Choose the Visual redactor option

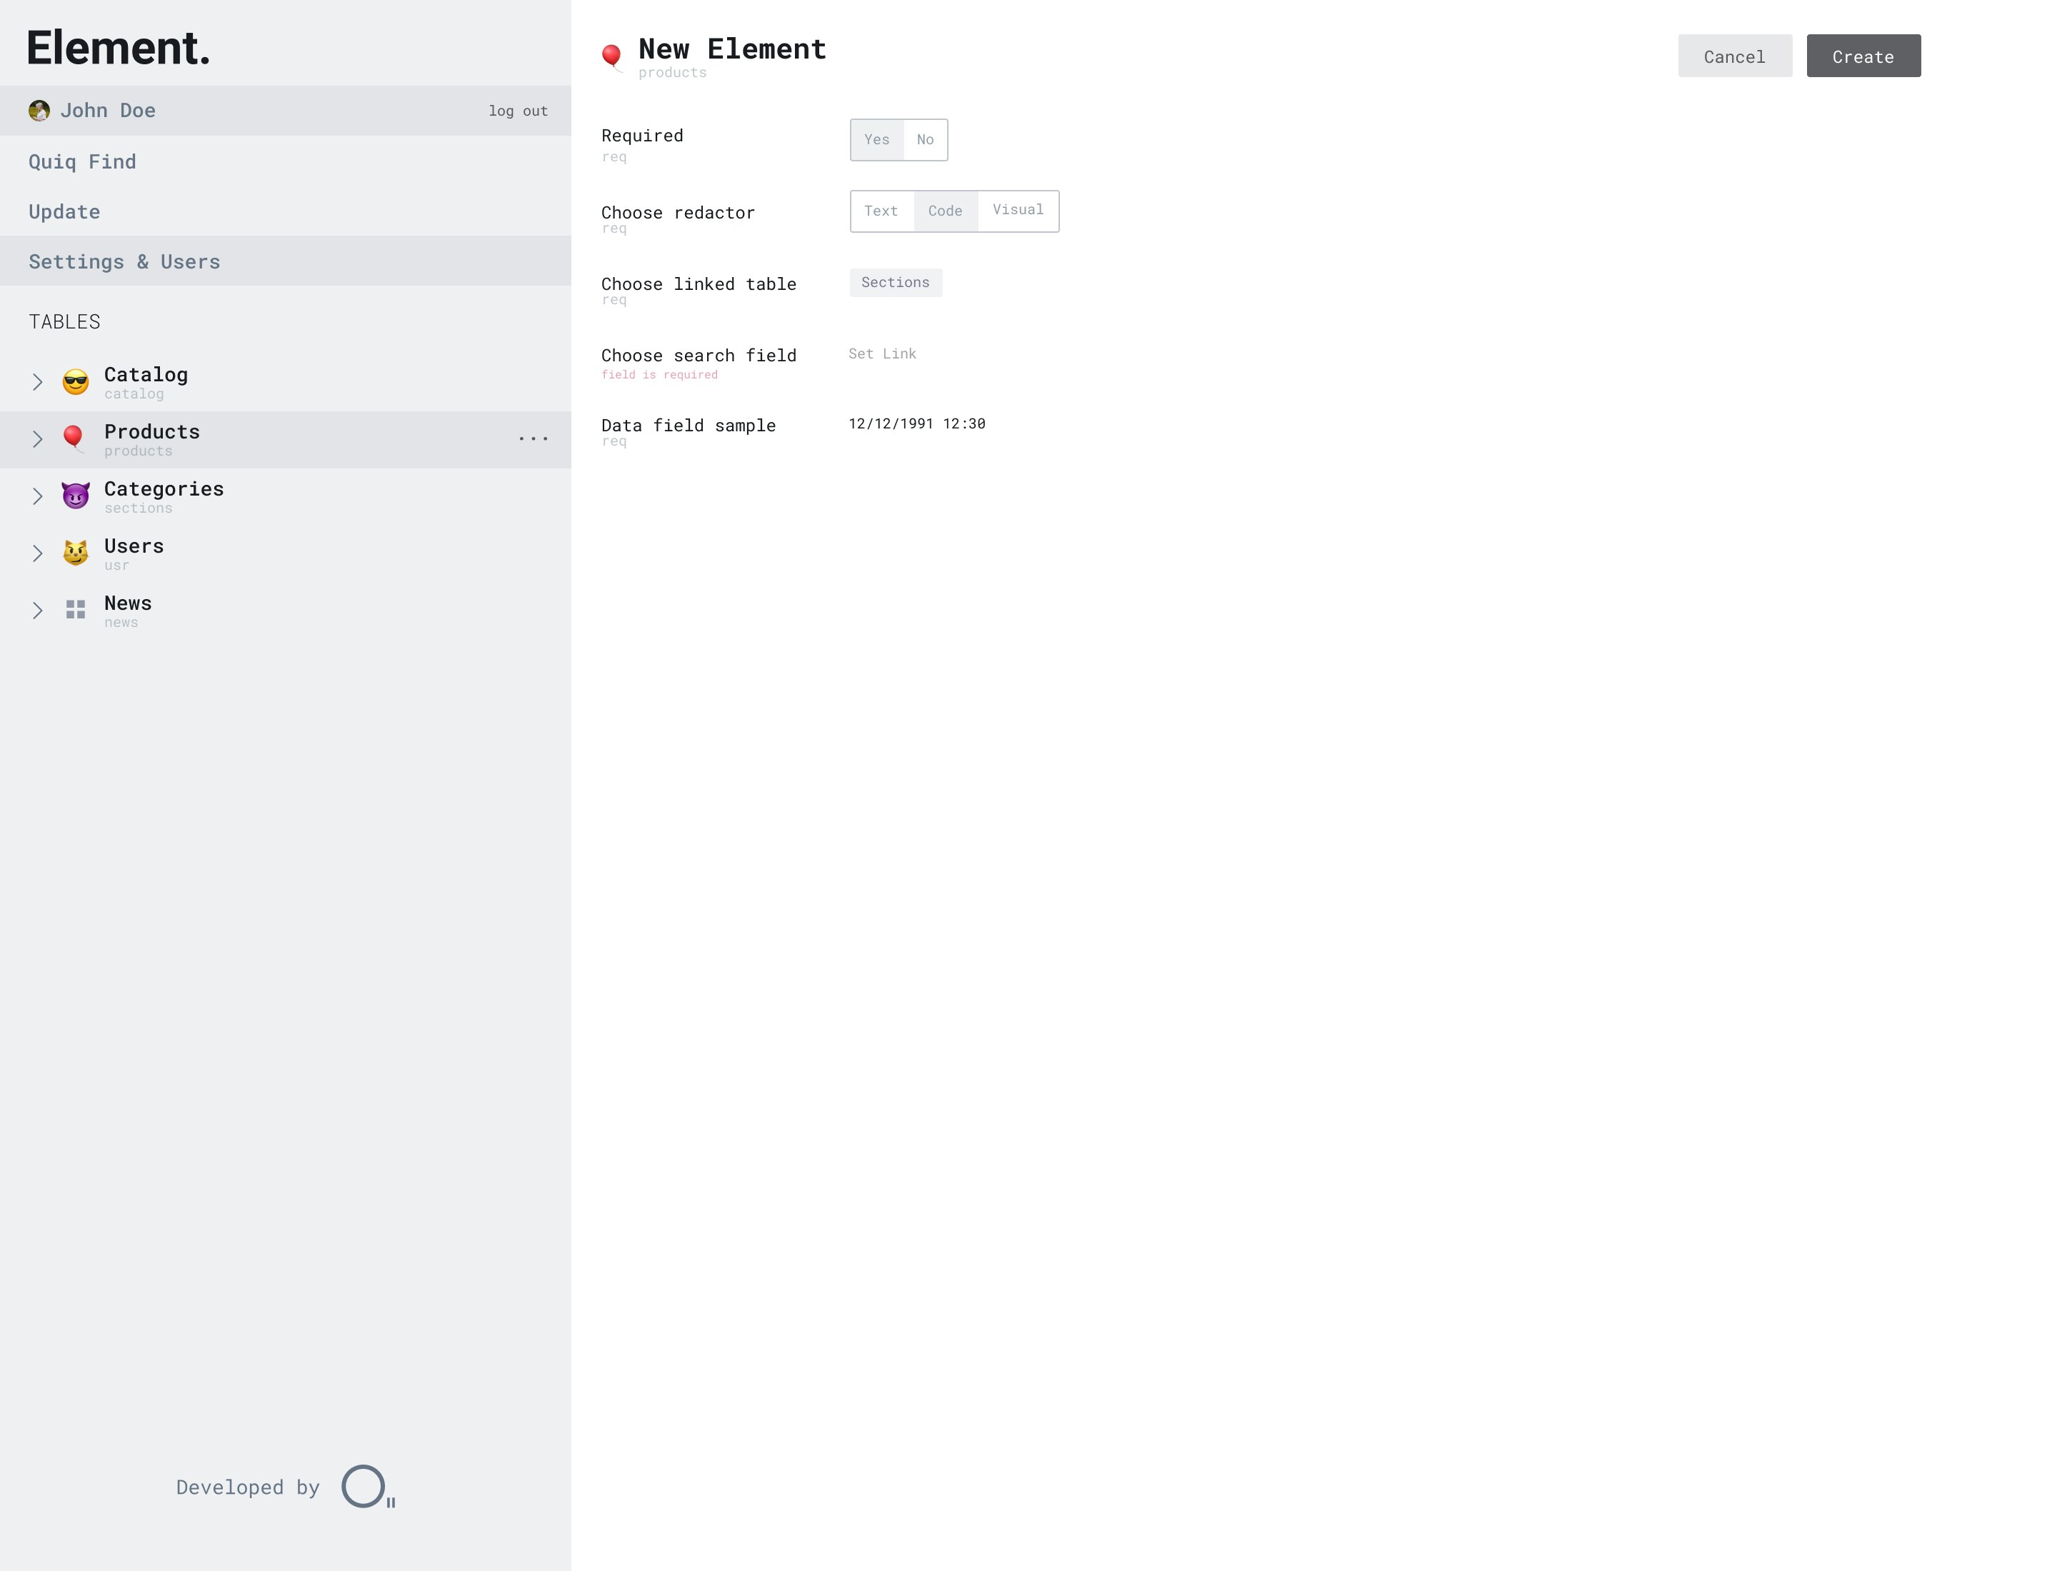1018,211
